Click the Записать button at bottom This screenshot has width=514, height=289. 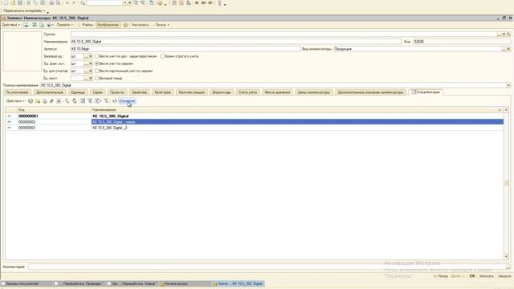486,276
